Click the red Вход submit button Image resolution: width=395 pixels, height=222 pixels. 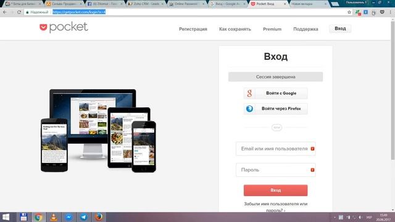pyautogui.click(x=276, y=191)
